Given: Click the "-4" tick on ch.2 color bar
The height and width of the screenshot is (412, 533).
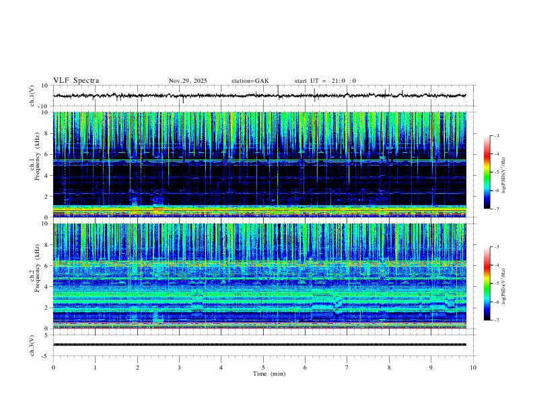Looking at the screenshot, I should click(496, 265).
